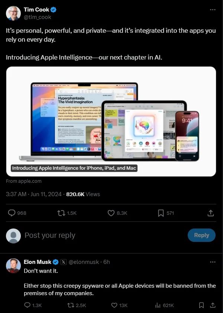Share Elon Musk's reply

[213, 305]
